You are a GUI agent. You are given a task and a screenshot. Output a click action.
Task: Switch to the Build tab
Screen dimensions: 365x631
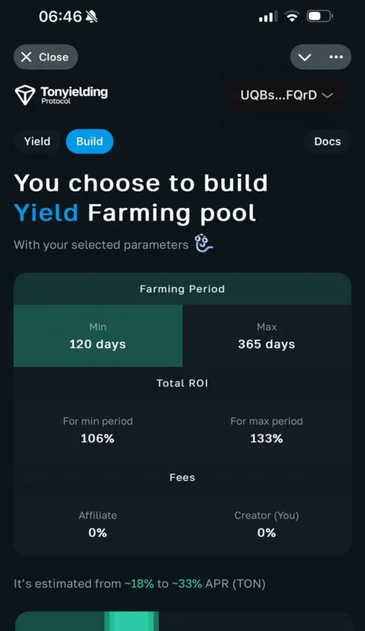tap(89, 141)
